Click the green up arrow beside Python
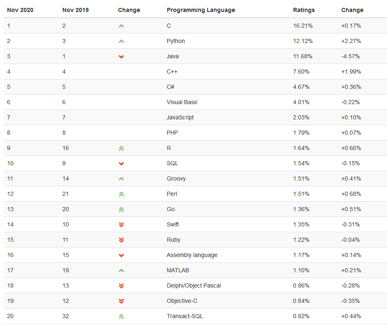Viewport: 388px width, 333px height. [121, 41]
